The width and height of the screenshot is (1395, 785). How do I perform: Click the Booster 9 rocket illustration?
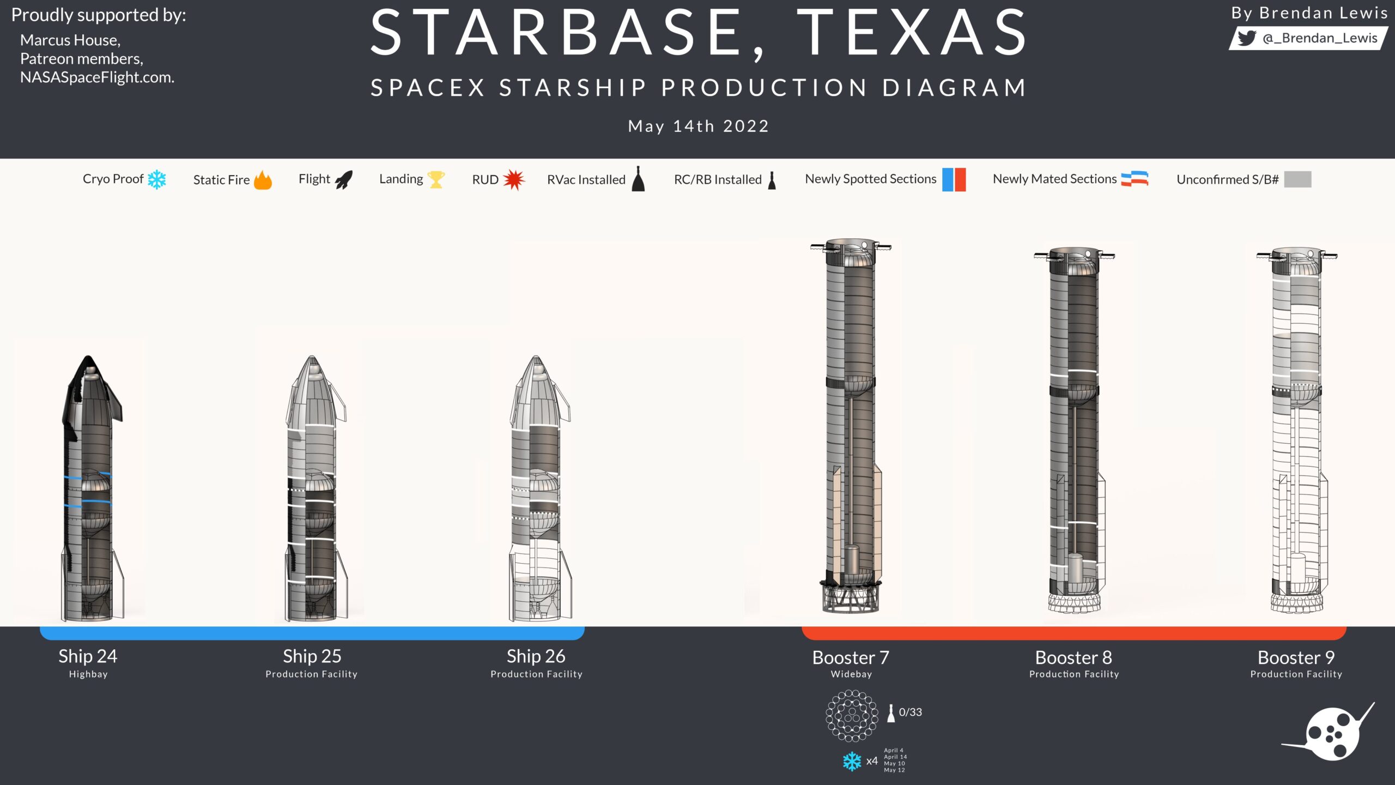click(x=1297, y=431)
